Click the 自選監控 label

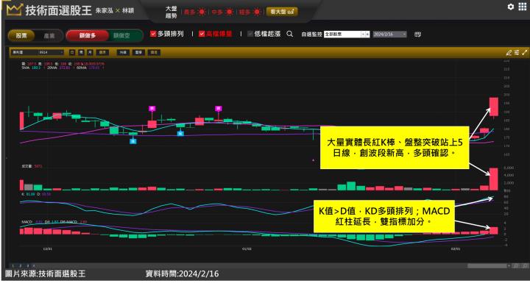tap(311, 34)
